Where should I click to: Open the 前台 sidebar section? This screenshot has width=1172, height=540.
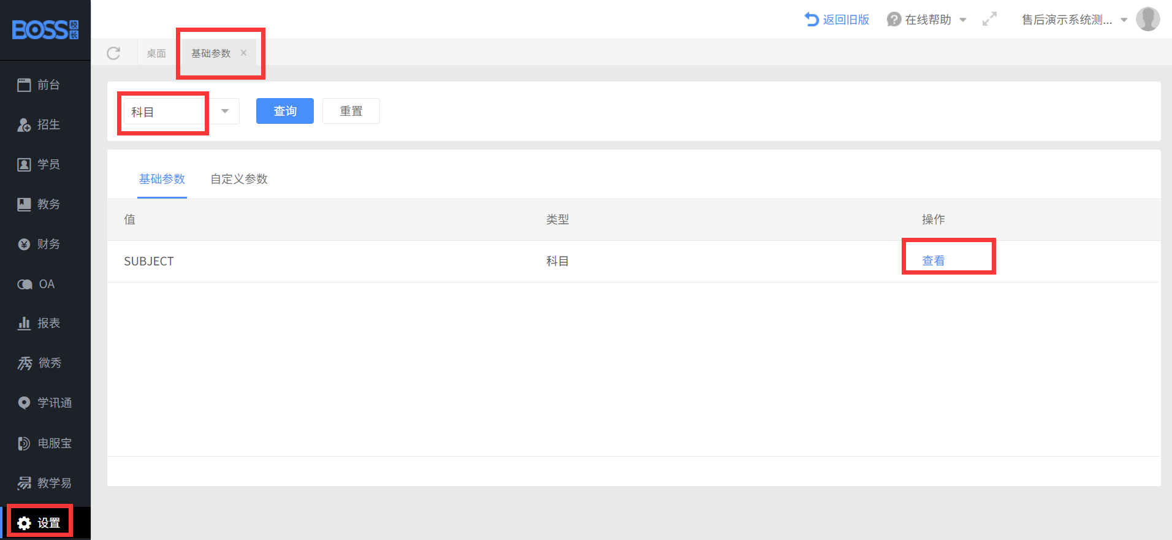point(39,85)
